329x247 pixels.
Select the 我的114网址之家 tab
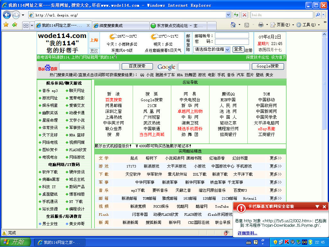pos(63,25)
